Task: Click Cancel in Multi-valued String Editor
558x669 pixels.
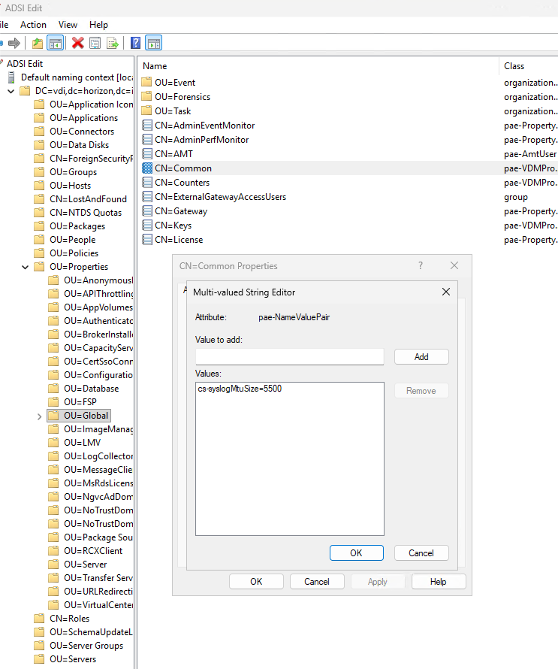Action: 421,553
